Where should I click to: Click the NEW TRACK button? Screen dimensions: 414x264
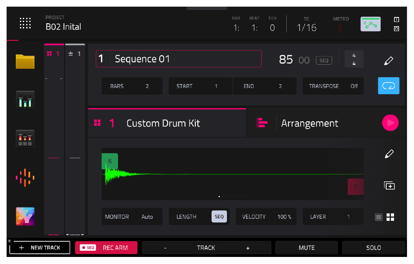(40, 248)
